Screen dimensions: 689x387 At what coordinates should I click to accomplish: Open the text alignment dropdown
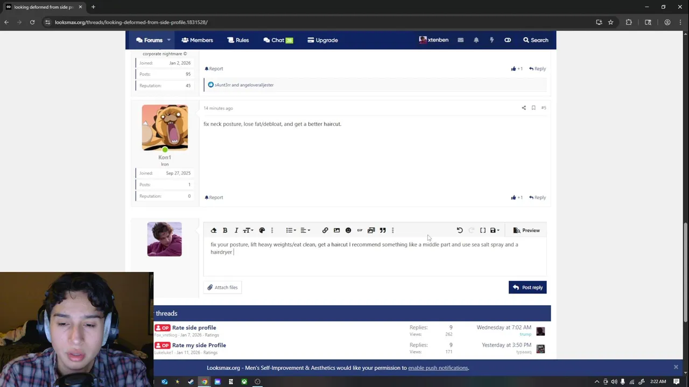(x=305, y=230)
